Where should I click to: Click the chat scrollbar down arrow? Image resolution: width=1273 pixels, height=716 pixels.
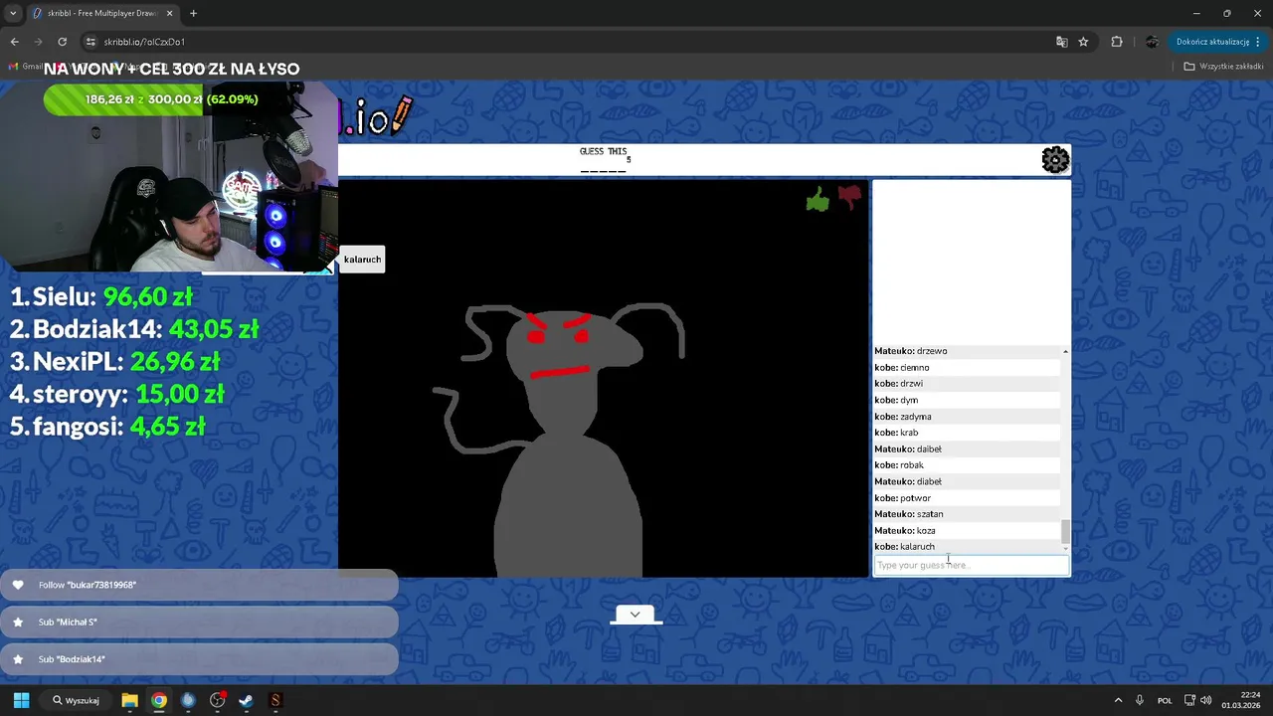point(1065,548)
